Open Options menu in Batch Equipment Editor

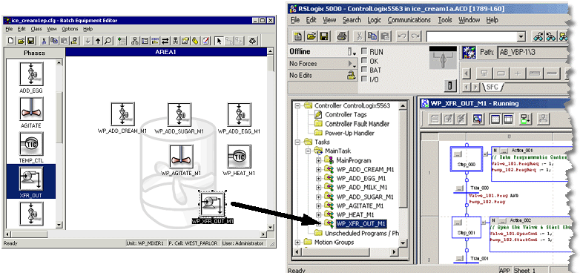point(70,29)
